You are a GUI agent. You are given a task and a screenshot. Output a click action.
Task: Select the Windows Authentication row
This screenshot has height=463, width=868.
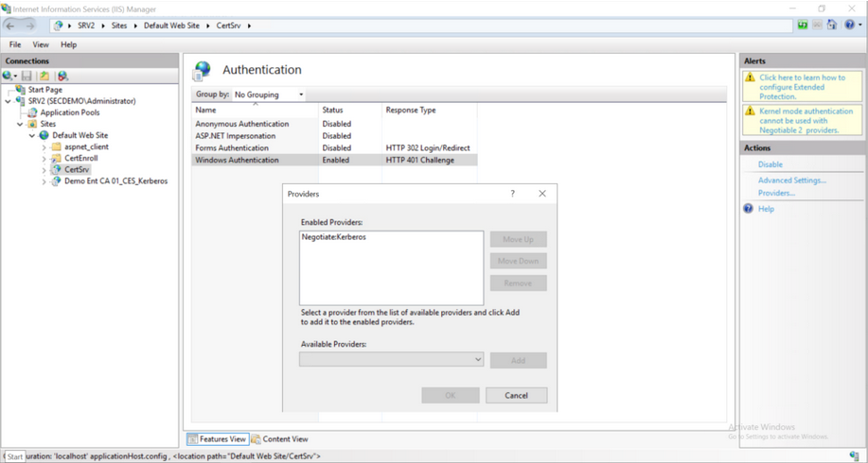click(x=334, y=161)
